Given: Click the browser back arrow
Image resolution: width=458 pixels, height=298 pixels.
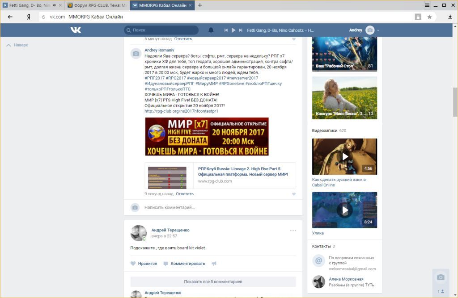Looking at the screenshot, I should click(10, 17).
